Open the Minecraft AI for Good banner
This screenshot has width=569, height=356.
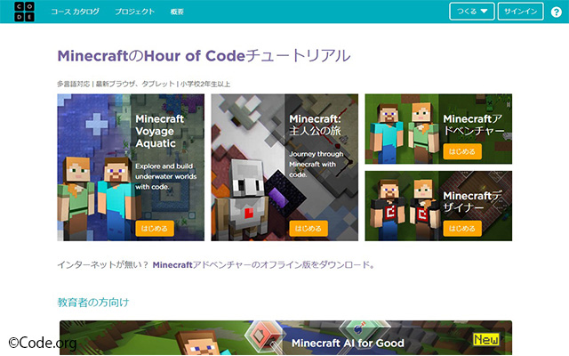pos(286,338)
